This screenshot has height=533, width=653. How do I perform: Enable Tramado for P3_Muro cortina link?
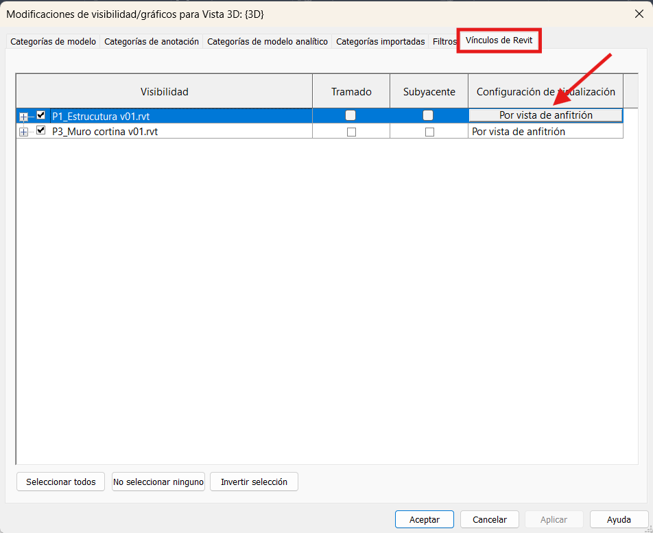[x=351, y=132]
